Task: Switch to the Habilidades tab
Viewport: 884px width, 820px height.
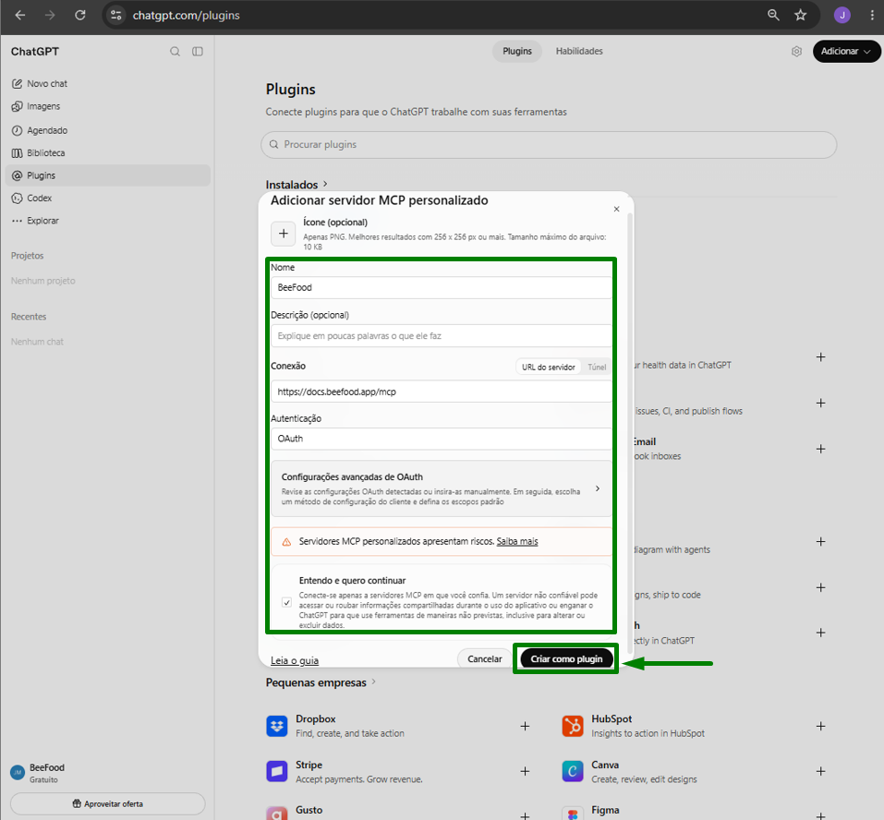Action: coord(579,52)
